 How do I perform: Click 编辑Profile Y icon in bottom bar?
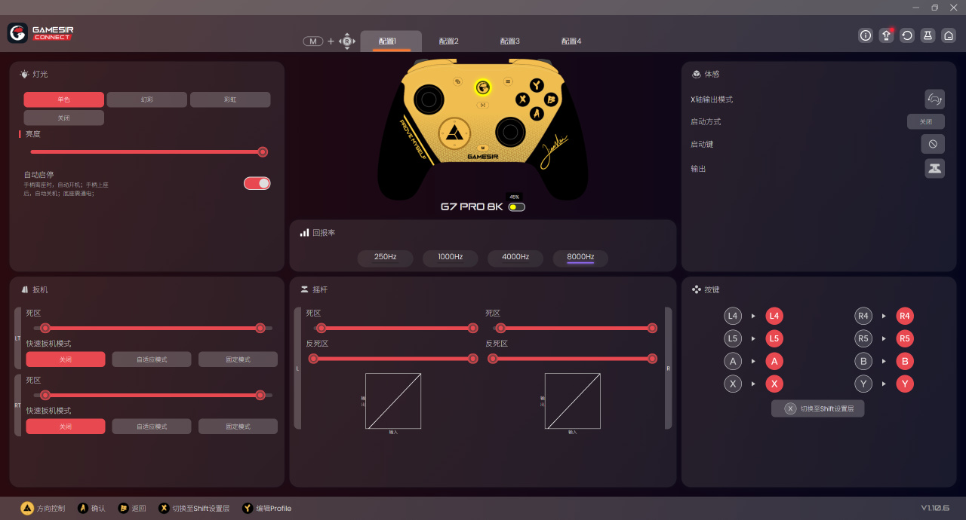click(248, 508)
